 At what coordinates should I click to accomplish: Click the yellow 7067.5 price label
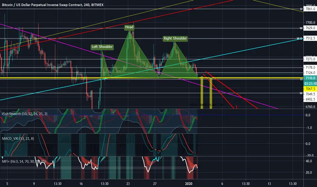point(310,89)
